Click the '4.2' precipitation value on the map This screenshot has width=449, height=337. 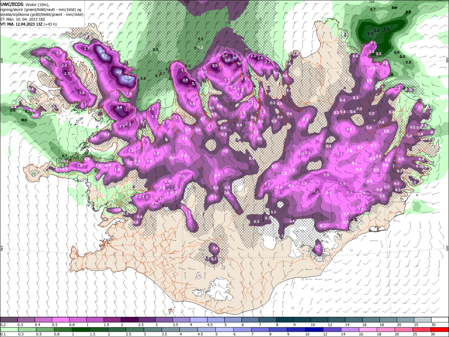coord(119,72)
